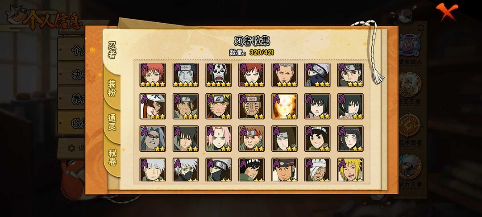The width and height of the screenshot is (482, 217).
Task: Open the 秘卷 tab
Action: 112,157
